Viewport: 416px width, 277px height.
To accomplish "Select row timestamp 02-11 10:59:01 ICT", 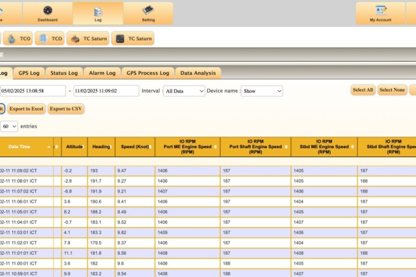I will [x=18, y=274].
